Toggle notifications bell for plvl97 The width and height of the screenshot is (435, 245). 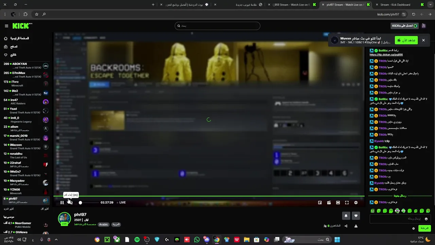(x=346, y=215)
